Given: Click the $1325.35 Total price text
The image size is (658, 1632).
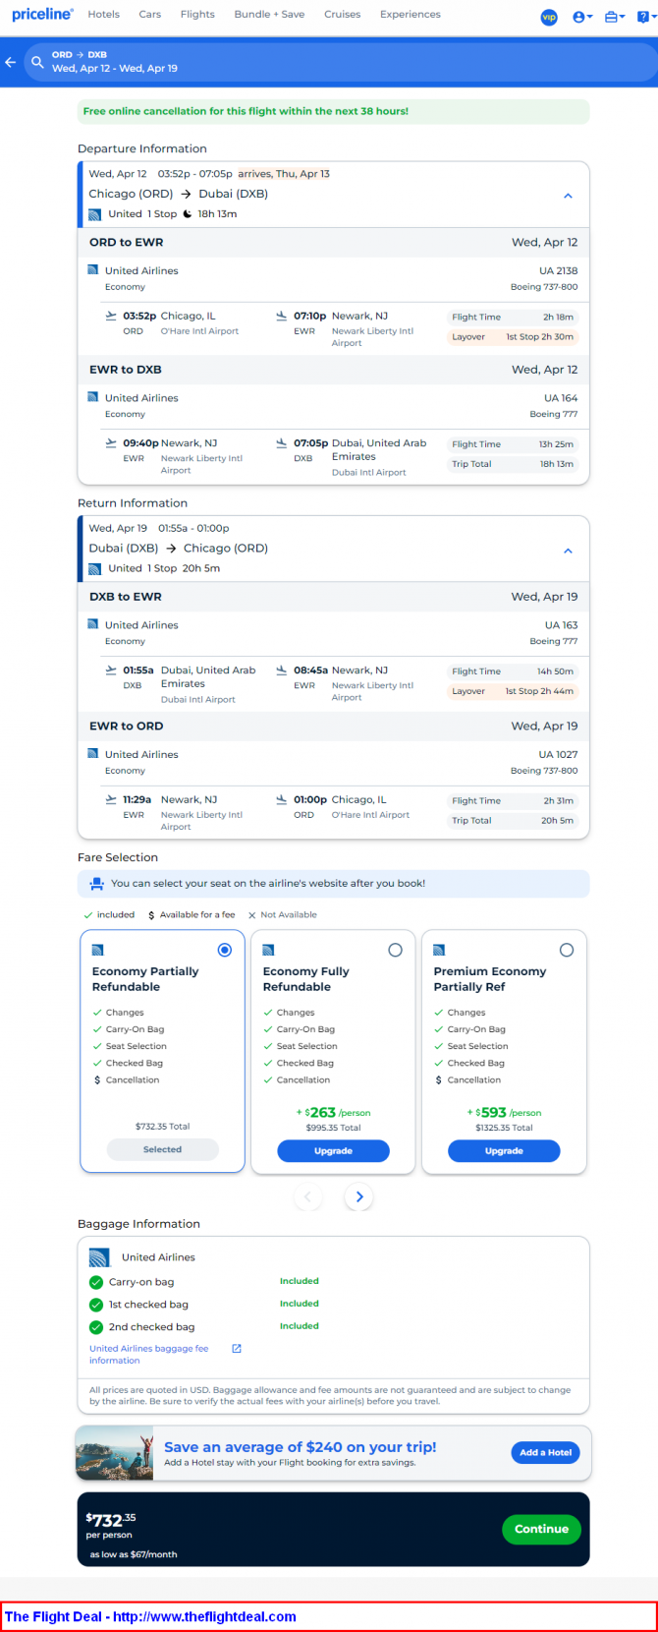Looking at the screenshot, I should 504,1128.
